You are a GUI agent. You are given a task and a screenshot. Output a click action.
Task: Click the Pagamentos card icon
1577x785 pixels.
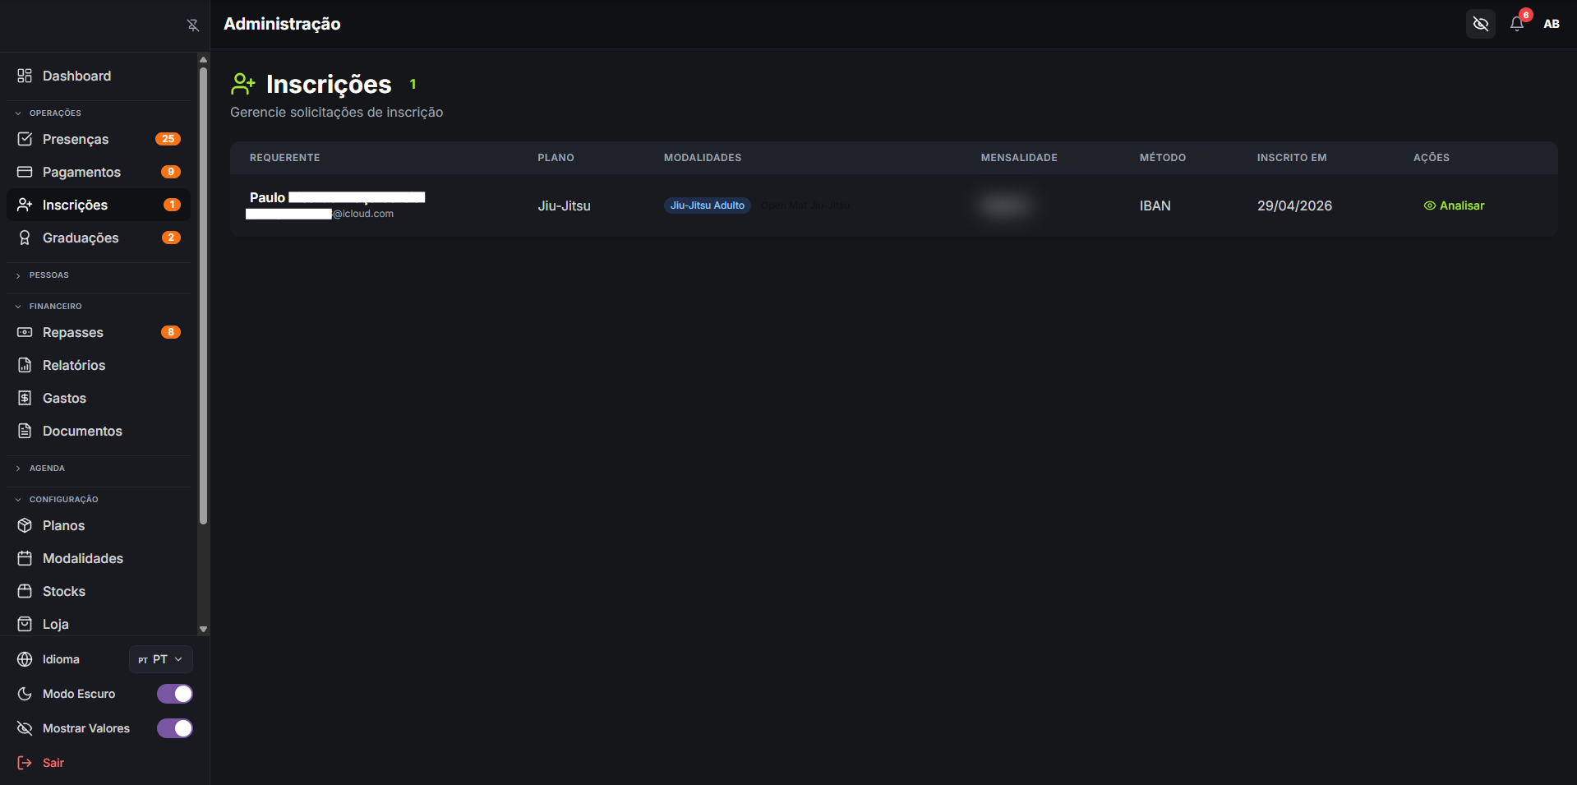pyautogui.click(x=25, y=172)
